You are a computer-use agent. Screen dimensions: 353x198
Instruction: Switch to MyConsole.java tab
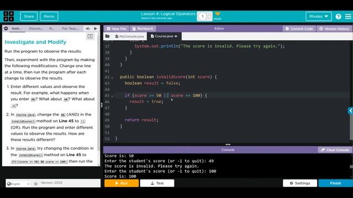(130, 36)
